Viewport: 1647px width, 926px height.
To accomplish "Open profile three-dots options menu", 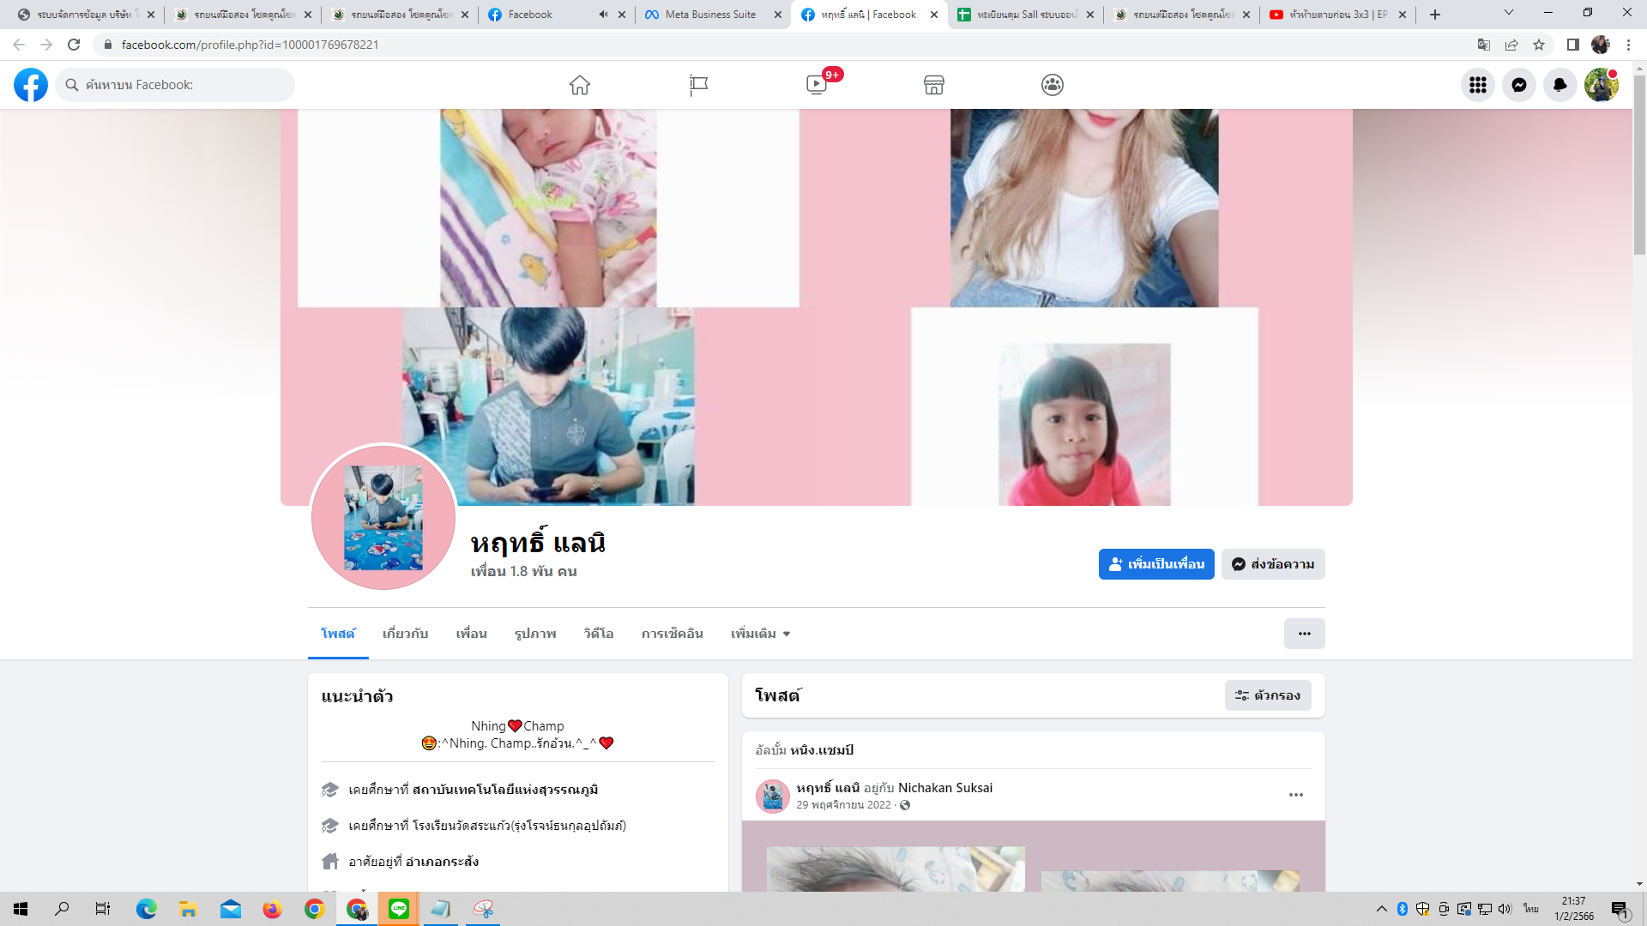I will 1304,634.
